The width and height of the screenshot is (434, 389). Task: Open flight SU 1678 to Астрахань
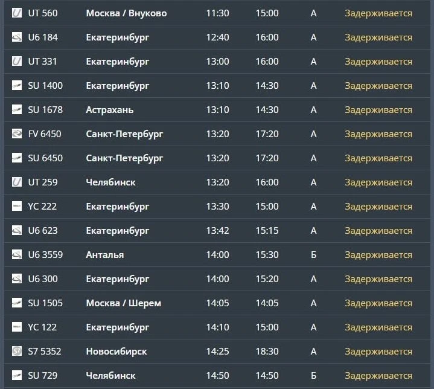[x=217, y=110]
